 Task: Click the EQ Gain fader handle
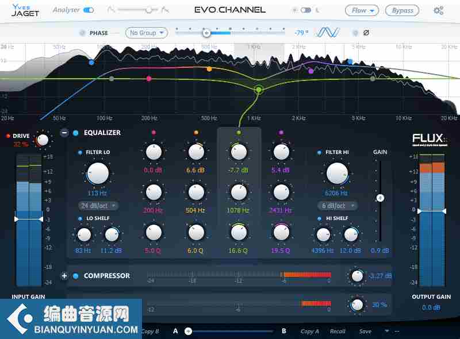click(x=380, y=198)
